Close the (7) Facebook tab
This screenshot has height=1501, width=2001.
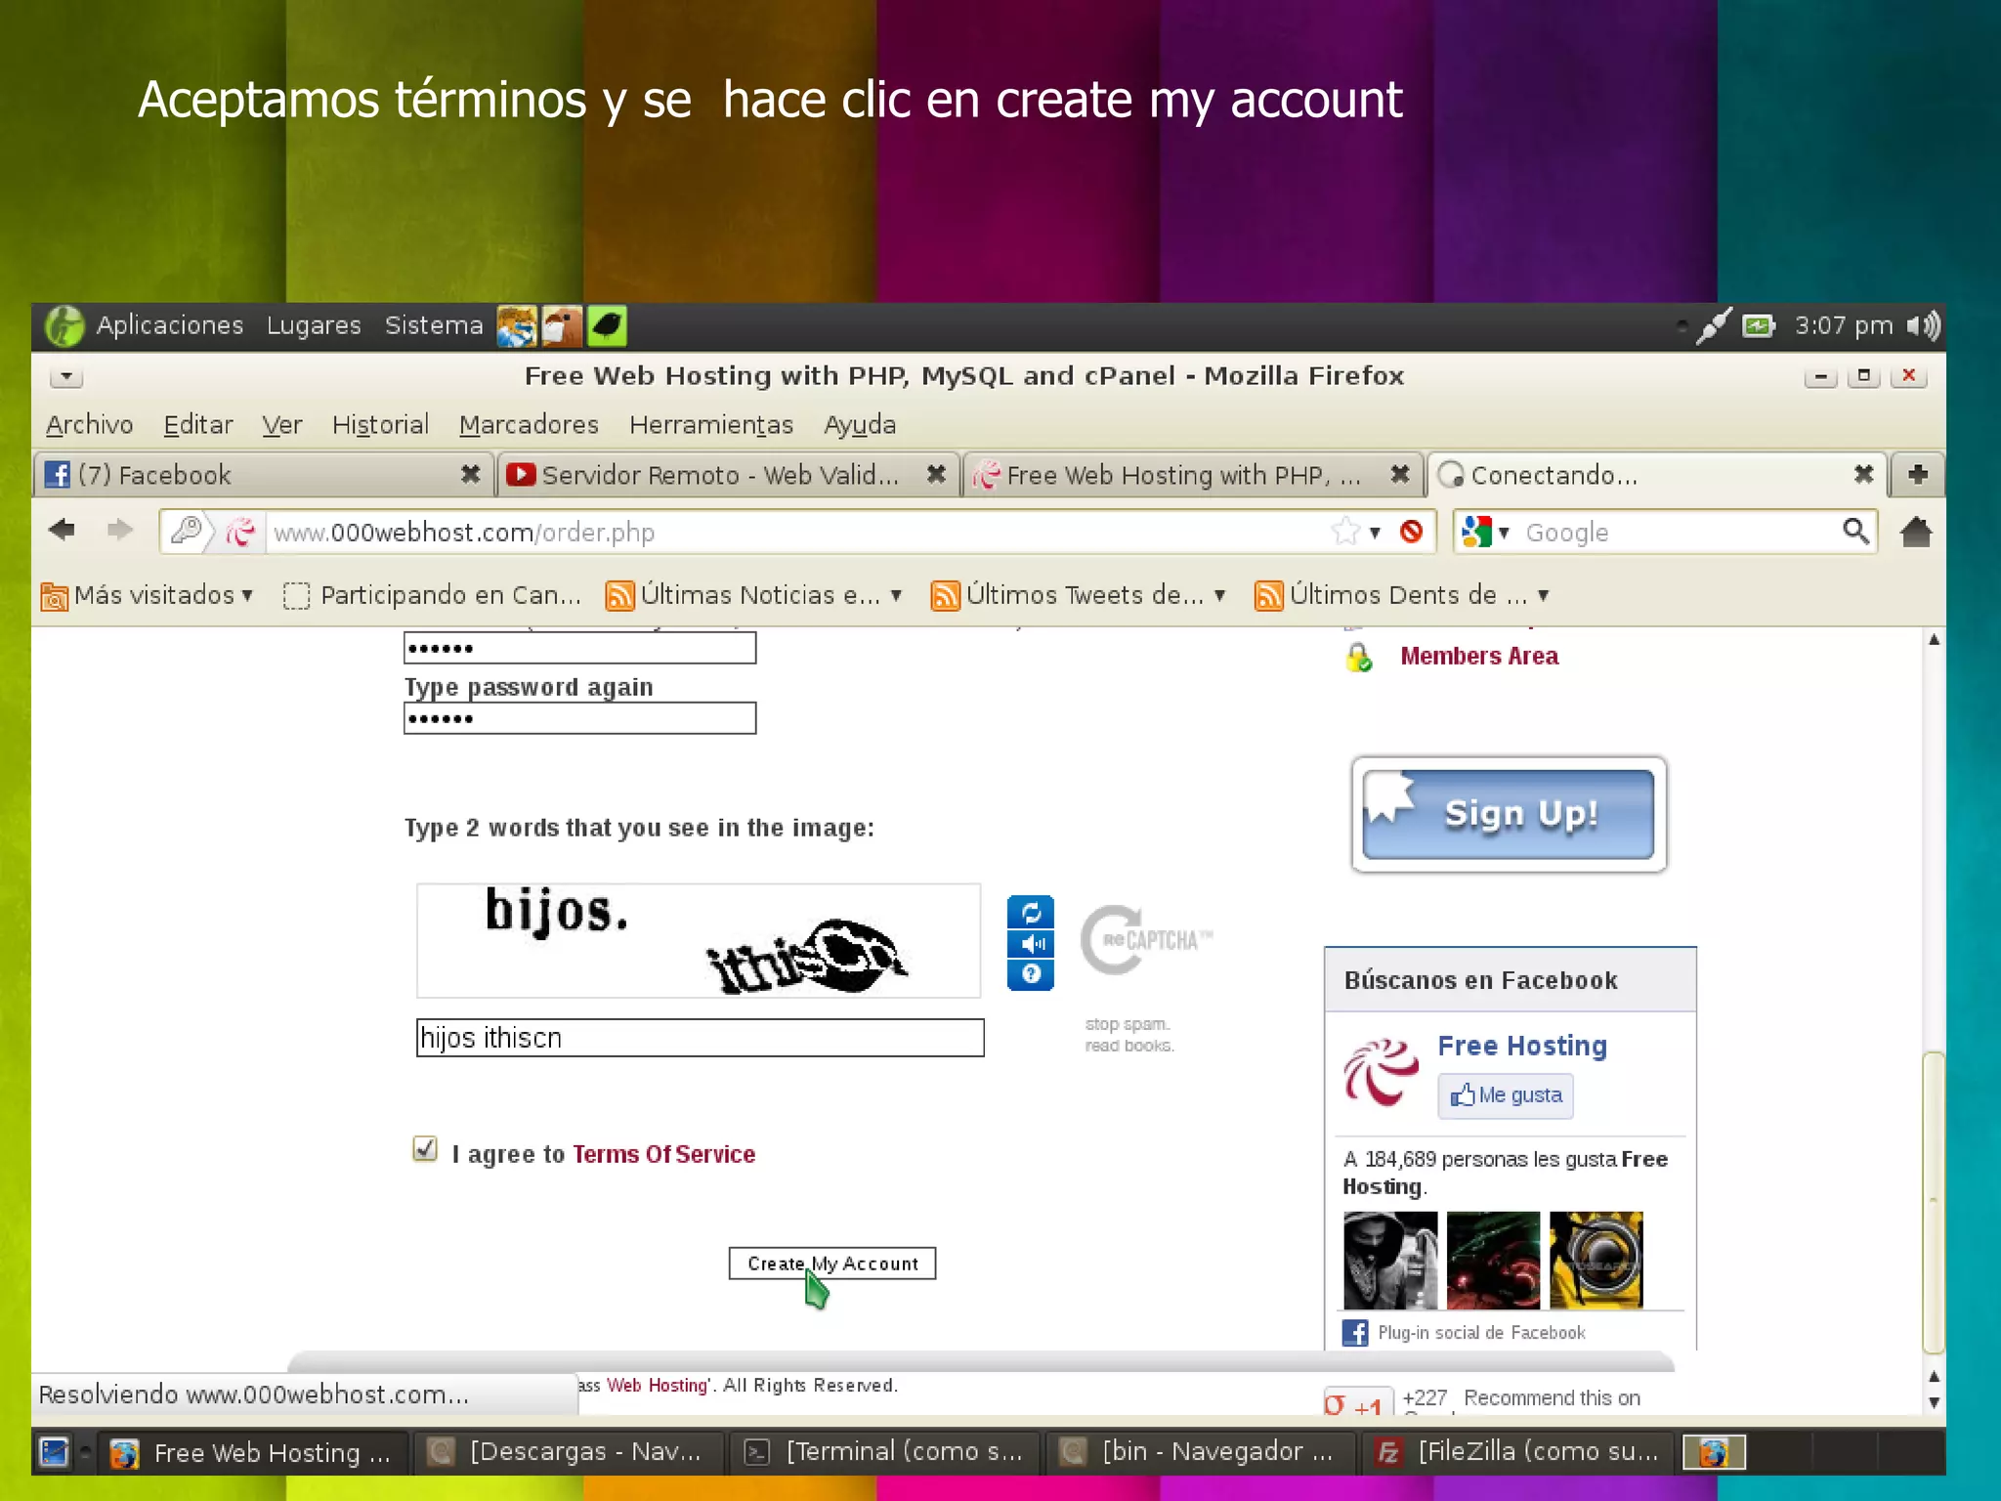coord(470,474)
